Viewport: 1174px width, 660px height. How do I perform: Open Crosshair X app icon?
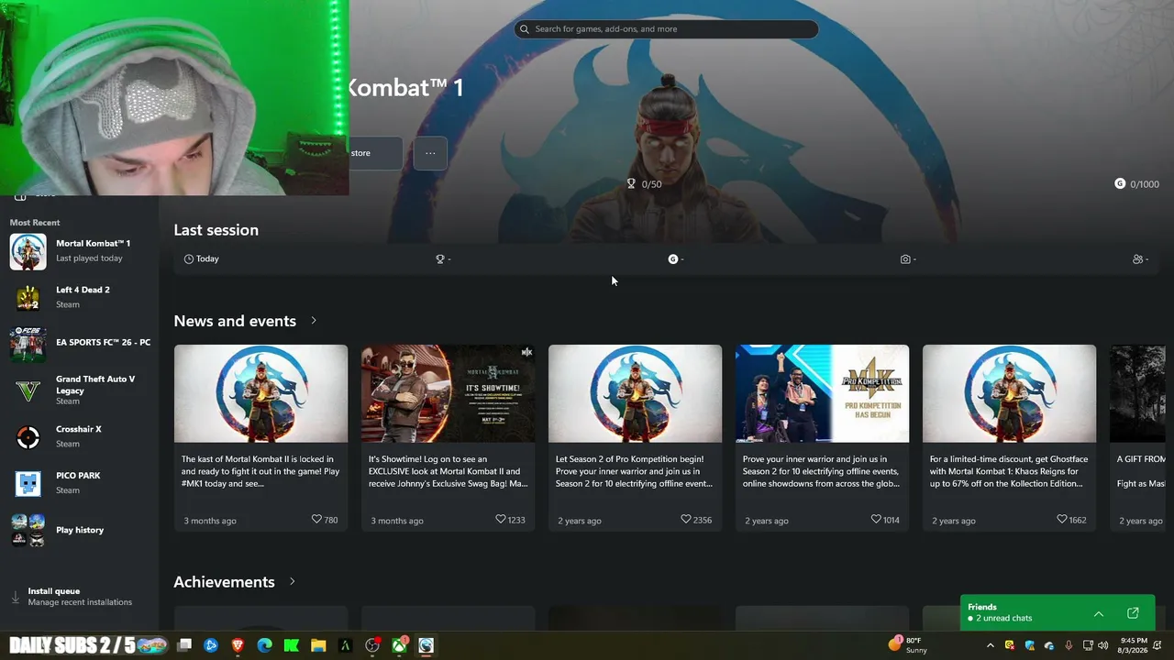click(28, 437)
